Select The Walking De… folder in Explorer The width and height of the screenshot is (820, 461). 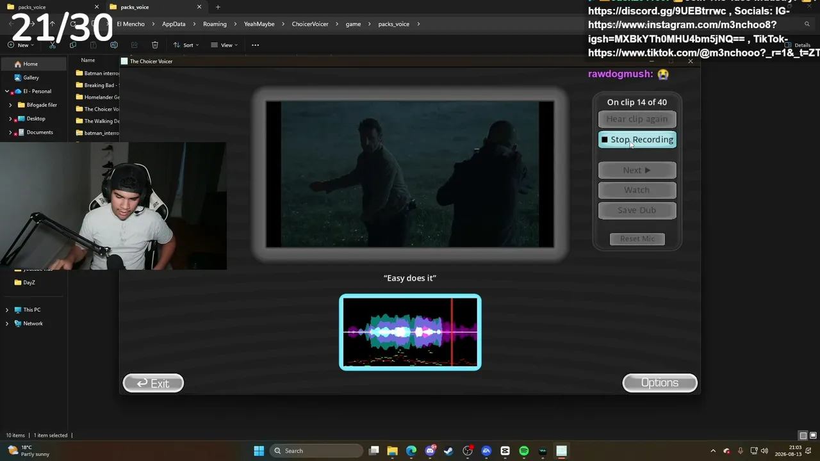[x=97, y=121]
